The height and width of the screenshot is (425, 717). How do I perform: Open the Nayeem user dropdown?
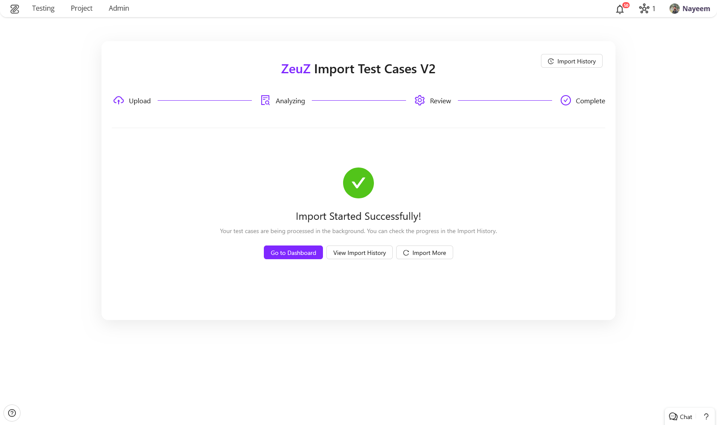(696, 9)
